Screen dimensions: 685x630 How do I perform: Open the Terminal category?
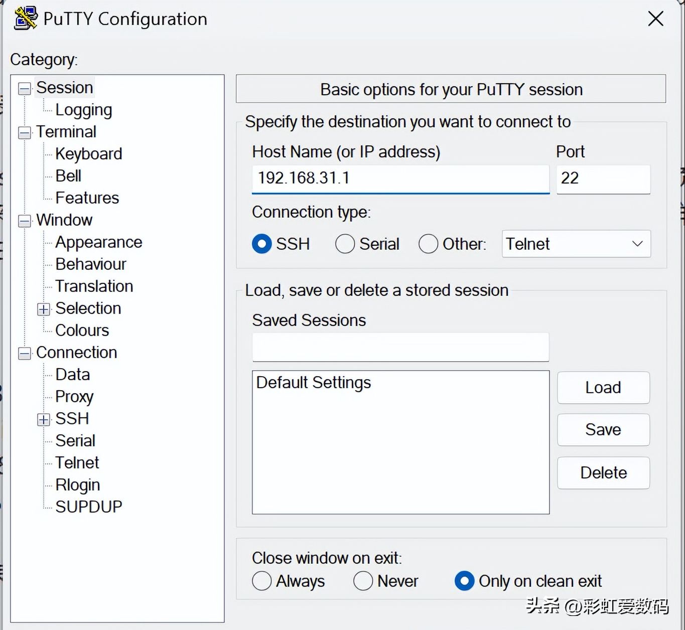[66, 132]
